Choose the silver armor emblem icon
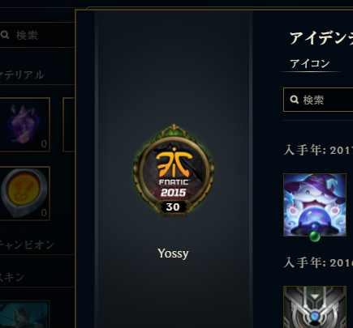This screenshot has height=328, width=353. coord(315,307)
